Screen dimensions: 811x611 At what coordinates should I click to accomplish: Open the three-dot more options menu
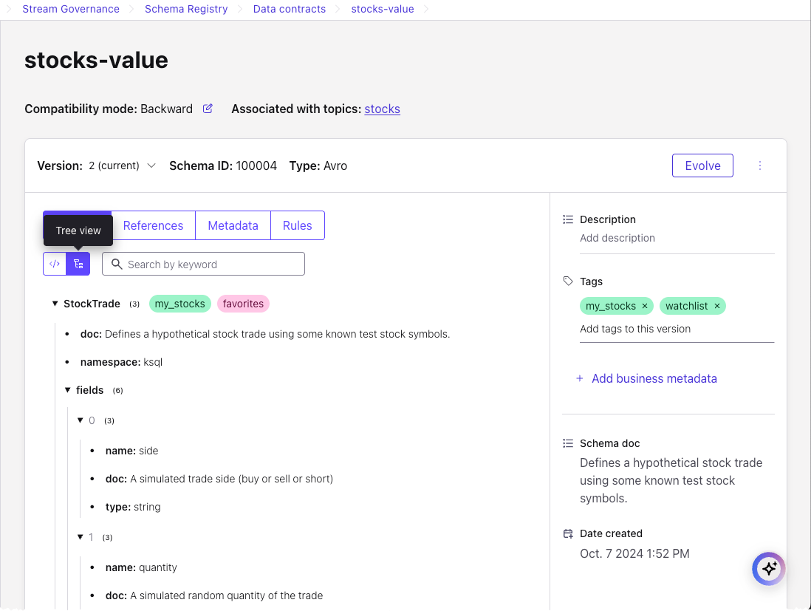(760, 165)
